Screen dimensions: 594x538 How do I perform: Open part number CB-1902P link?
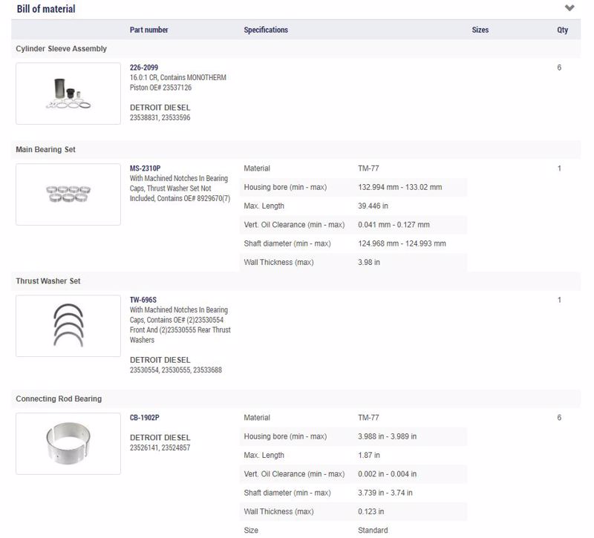pos(145,418)
